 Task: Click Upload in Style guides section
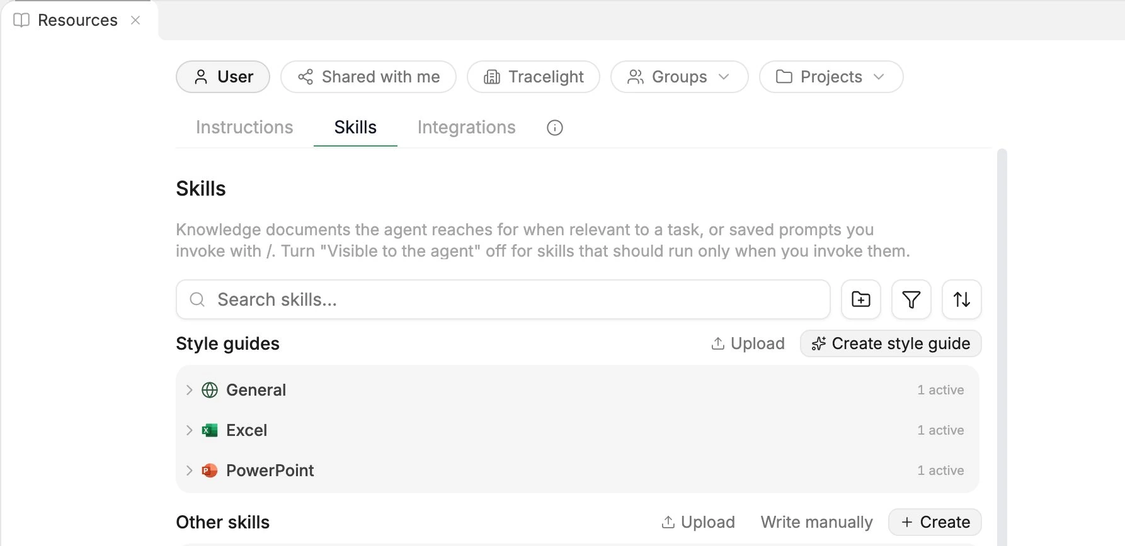[748, 343]
